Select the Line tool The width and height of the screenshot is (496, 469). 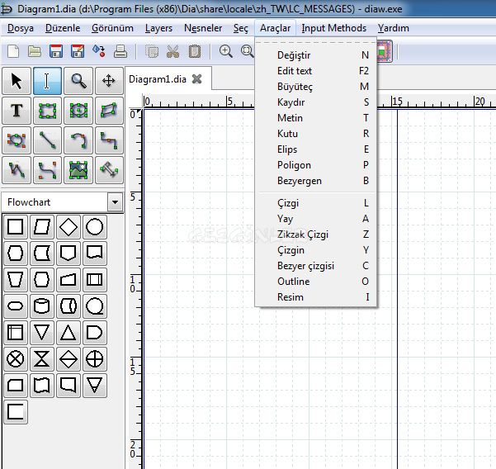click(47, 140)
